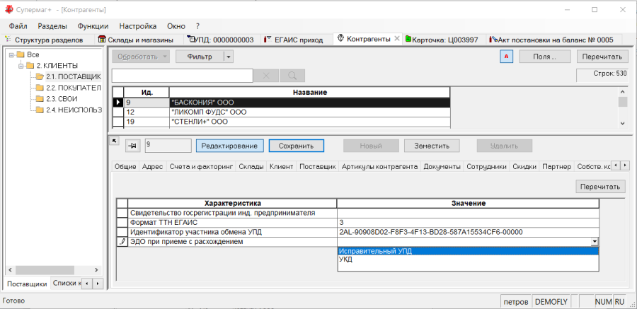Switch to the Артикулы контрагента tab
This screenshot has height=309, width=637.
click(x=379, y=166)
